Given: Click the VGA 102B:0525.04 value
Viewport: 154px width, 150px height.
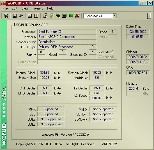Looking at the screenshot, I should (x=138, y=73).
